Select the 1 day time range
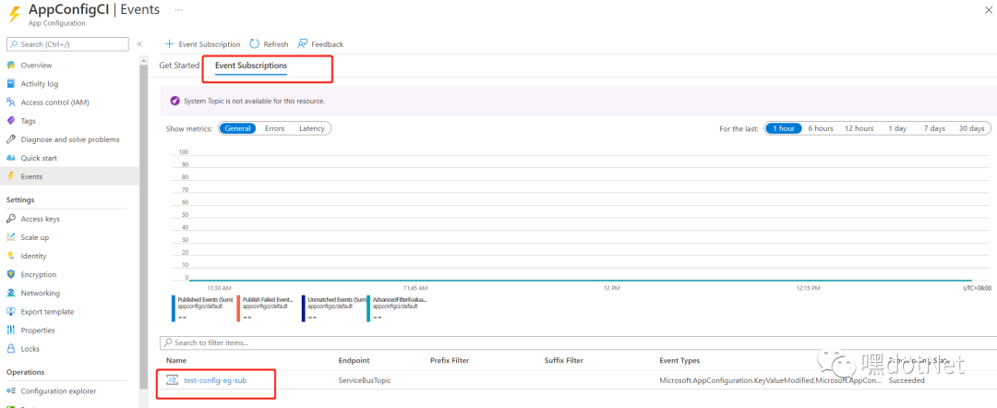 pyautogui.click(x=897, y=128)
